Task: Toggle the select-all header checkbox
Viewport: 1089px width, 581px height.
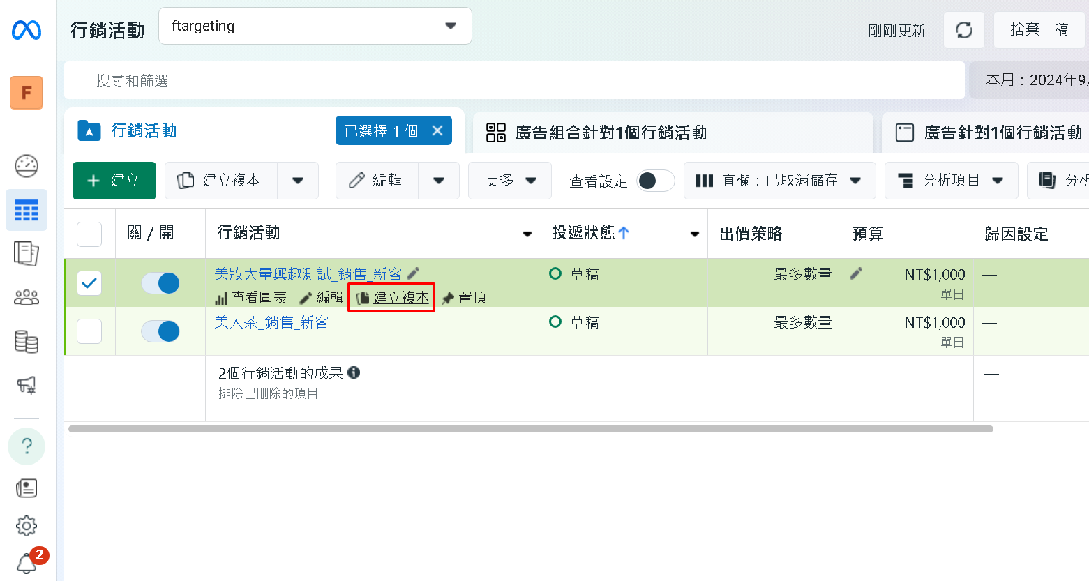Action: coord(89,234)
